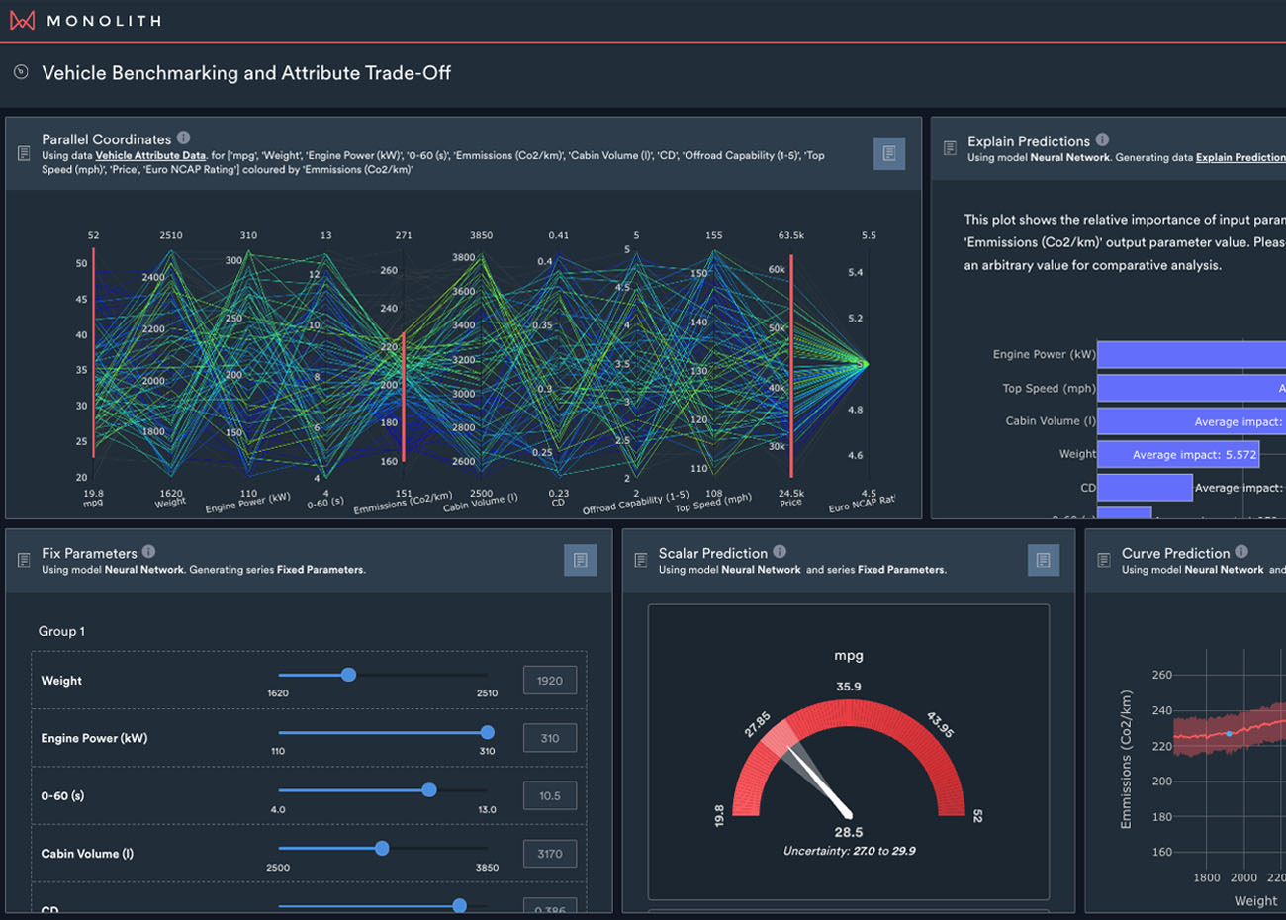The width and height of the screenshot is (1286, 920).
Task: Click the Top Speed (mph) importance bar
Action: point(1191,388)
